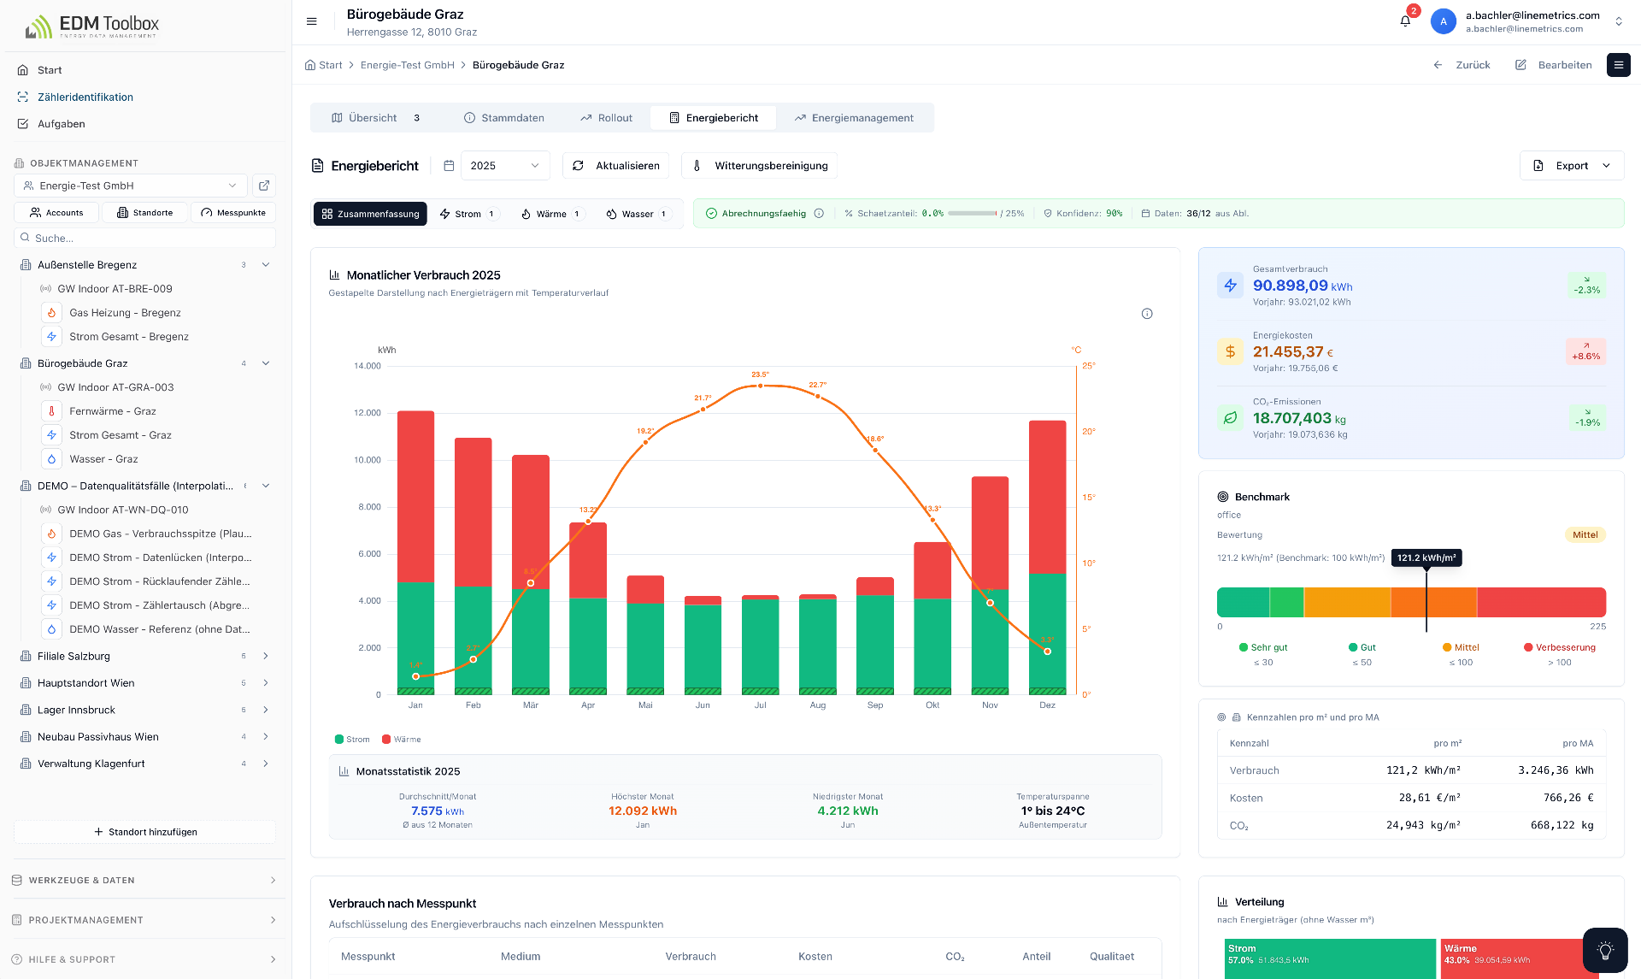Select the Wasser - Graz droplet icon
The image size is (1641, 979).
[x=51, y=459]
